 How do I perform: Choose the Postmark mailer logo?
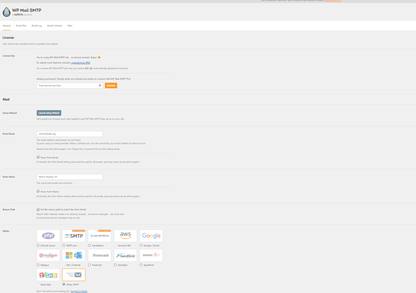[x=99, y=255]
